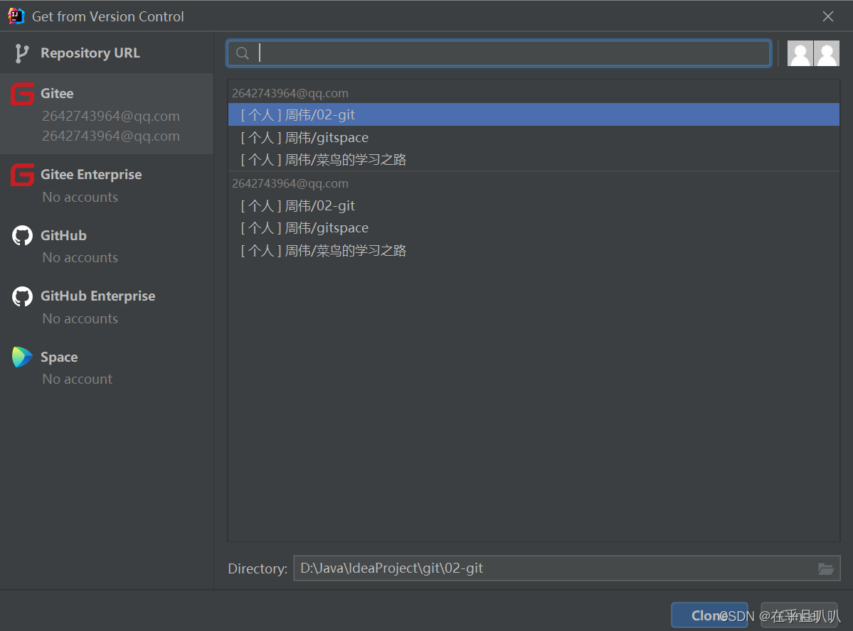The width and height of the screenshot is (853, 631).
Task: Select 周伟/gitspace in the second account group
Action: click(534, 227)
